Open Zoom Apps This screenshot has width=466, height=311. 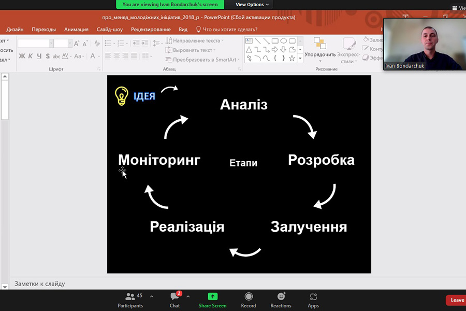pos(313,300)
